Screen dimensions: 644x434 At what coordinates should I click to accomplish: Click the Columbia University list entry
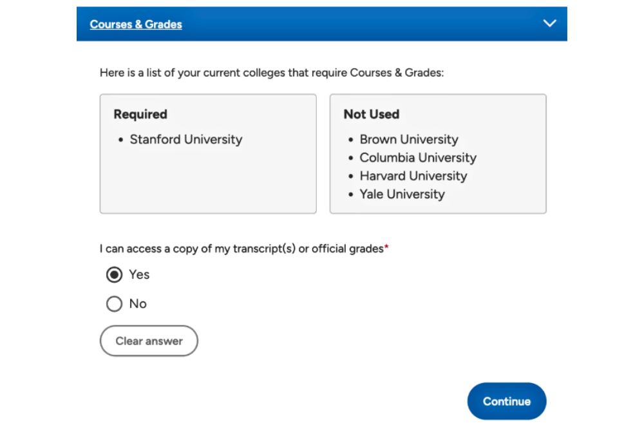pos(417,158)
